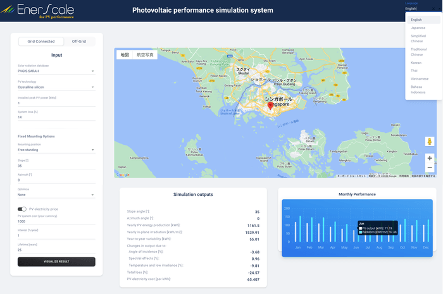Switch map to 航空写真 satellite view
The image size is (443, 294).
(146, 55)
